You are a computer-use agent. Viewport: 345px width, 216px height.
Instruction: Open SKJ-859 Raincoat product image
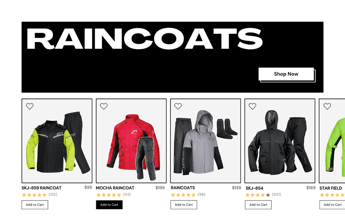click(x=57, y=141)
